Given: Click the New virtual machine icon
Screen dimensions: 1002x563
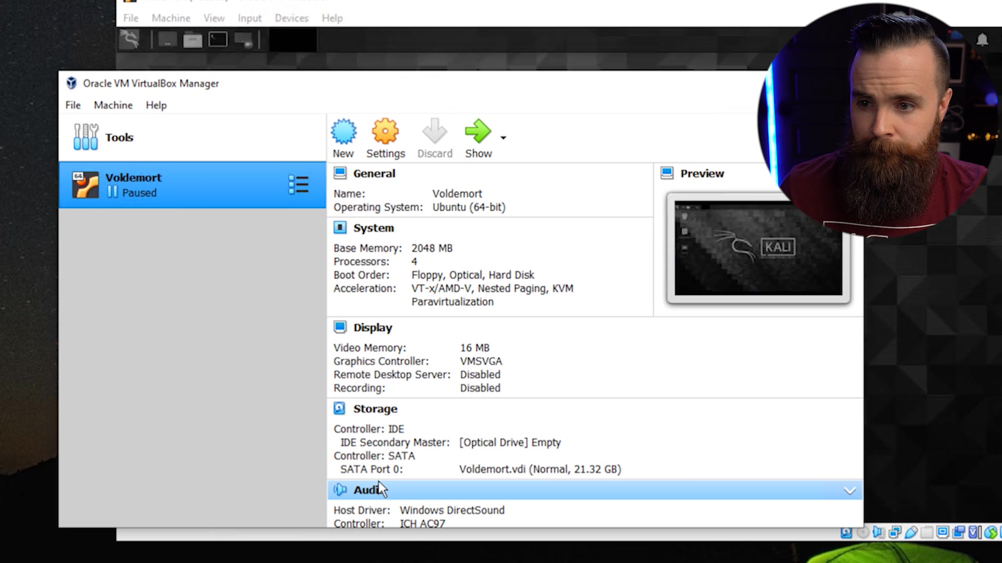Looking at the screenshot, I should point(343,132).
